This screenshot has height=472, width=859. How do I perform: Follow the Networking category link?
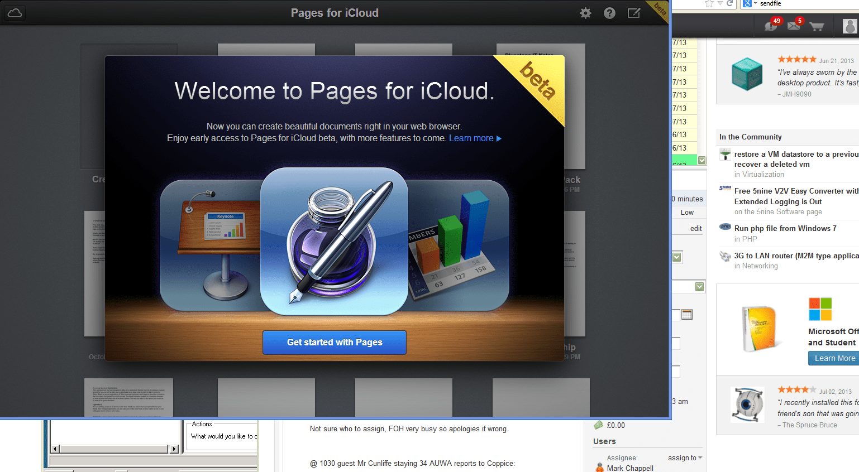point(760,266)
